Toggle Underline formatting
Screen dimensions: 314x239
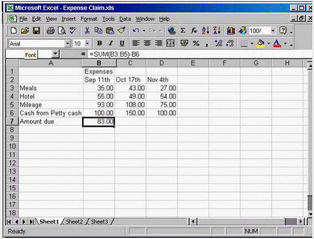point(122,43)
